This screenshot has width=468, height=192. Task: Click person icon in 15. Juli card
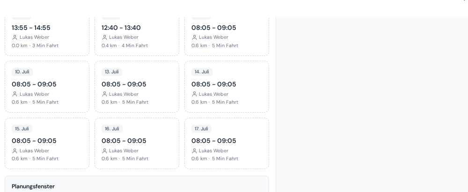pos(15,150)
